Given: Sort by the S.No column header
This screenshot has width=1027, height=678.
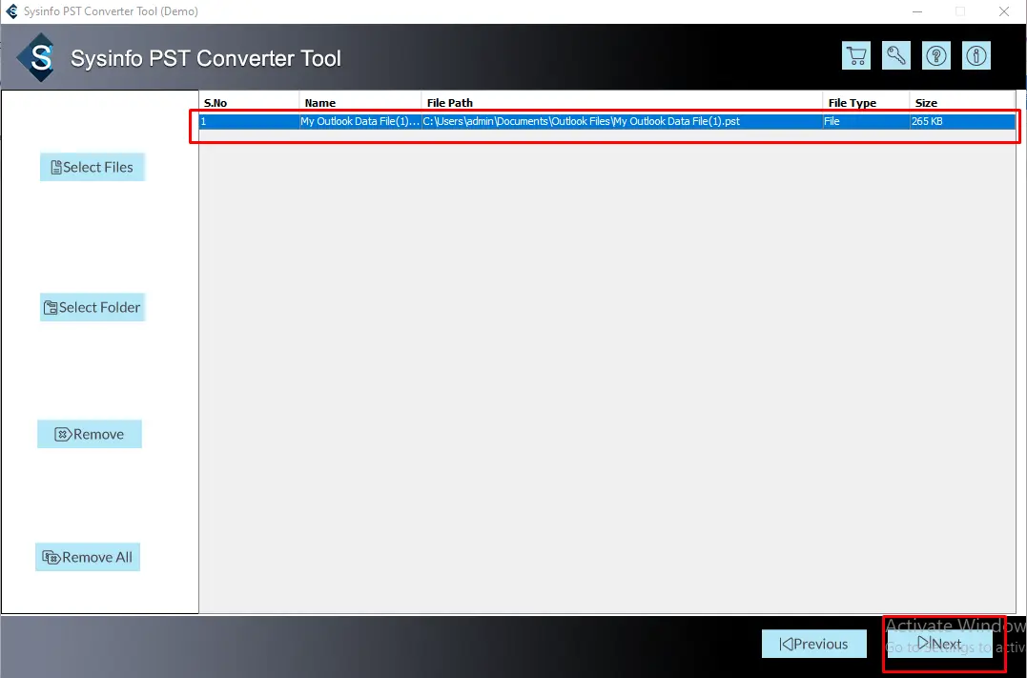Looking at the screenshot, I should pos(249,103).
